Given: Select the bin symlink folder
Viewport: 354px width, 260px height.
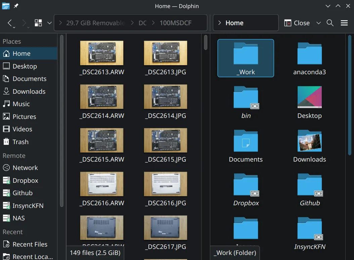Looking at the screenshot, I should (x=246, y=97).
